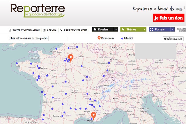Viewport: 186px width, 124px height.
Task: Click the Je fais un don button
Action: [x=169, y=18]
